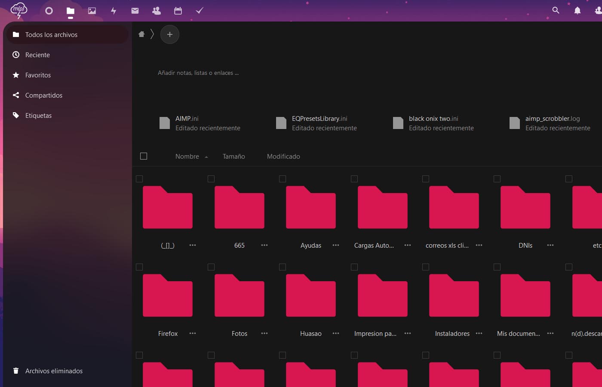Open more actions for Cargas Auto folder
Image resolution: width=602 pixels, height=387 pixels.
408,245
